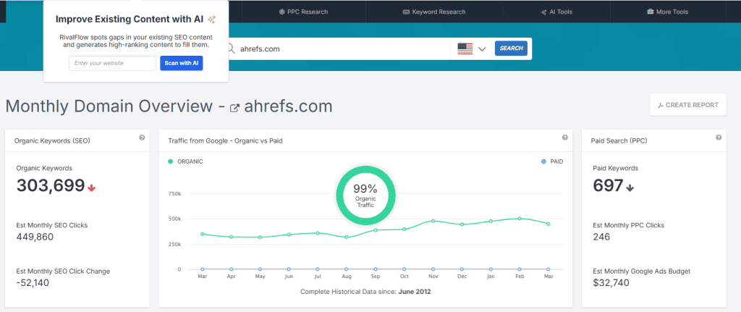Click the CREATE REPORT button
The width and height of the screenshot is (741, 312).
(x=688, y=105)
